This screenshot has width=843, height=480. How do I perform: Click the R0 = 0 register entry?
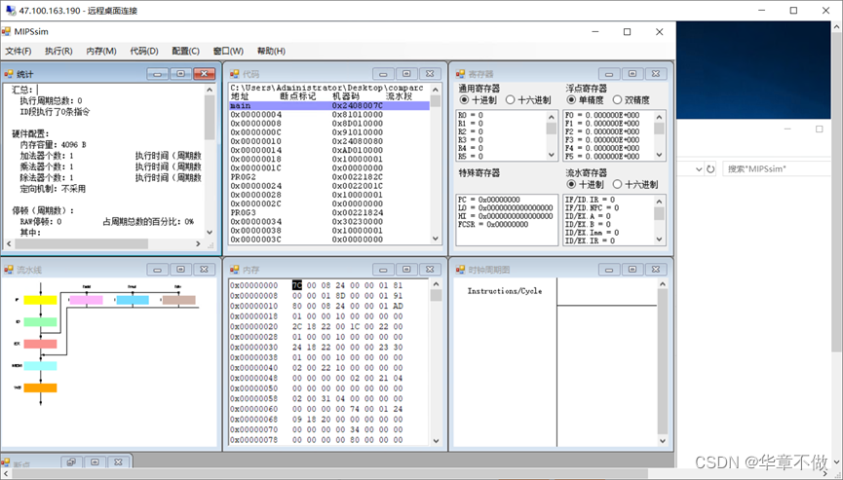[x=471, y=115]
